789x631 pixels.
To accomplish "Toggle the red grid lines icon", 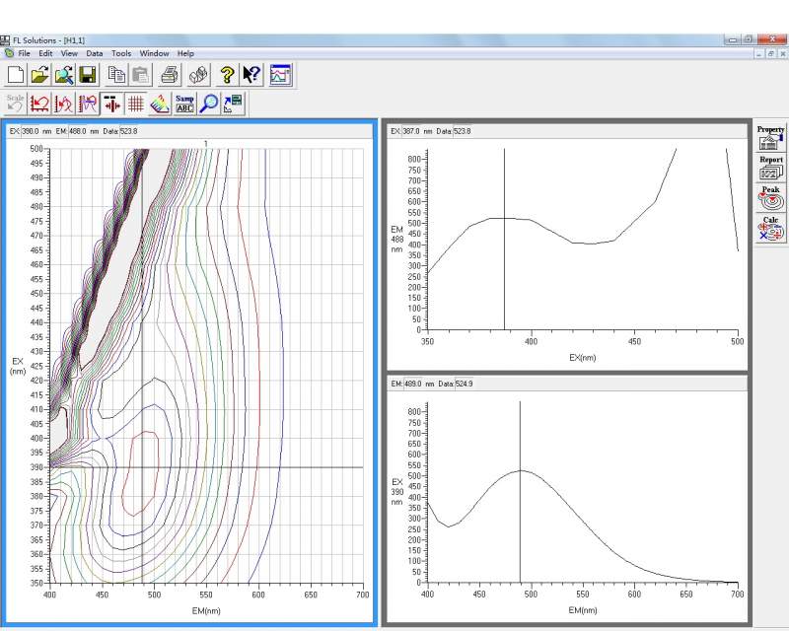I will [136, 104].
